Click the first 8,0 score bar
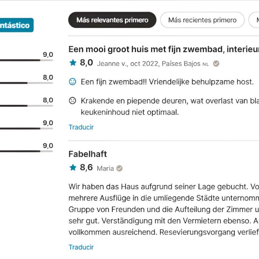This screenshot has height=259, width=259. [26, 83]
